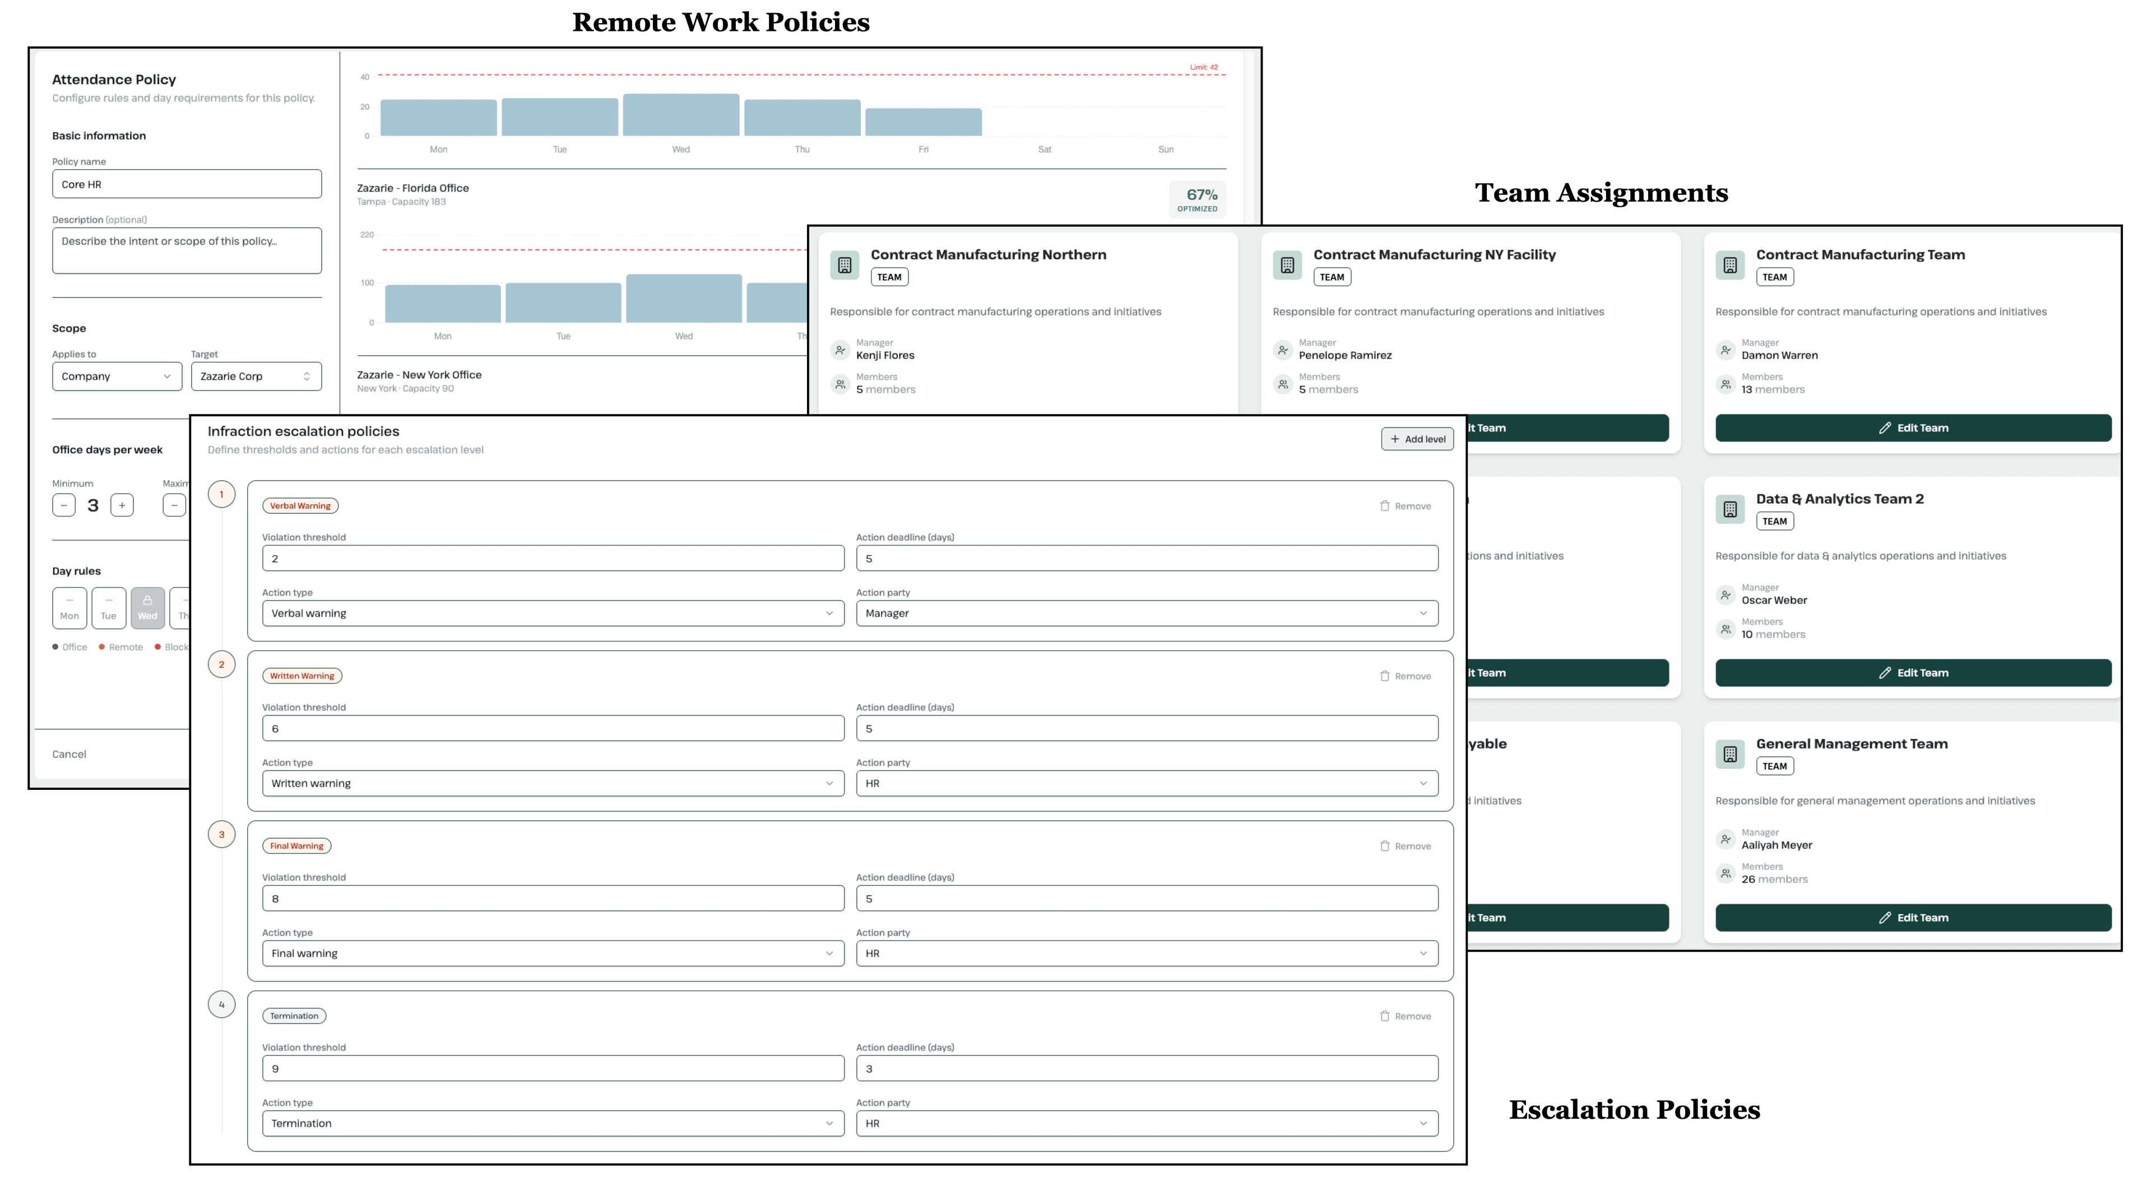Screen dimensions: 2152x1196
Task: Decrease maximum office days per week
Action: click(x=174, y=505)
